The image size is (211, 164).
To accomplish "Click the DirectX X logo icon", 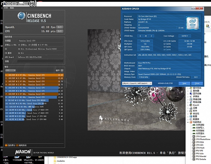I will pyautogui.click(x=191, y=105).
